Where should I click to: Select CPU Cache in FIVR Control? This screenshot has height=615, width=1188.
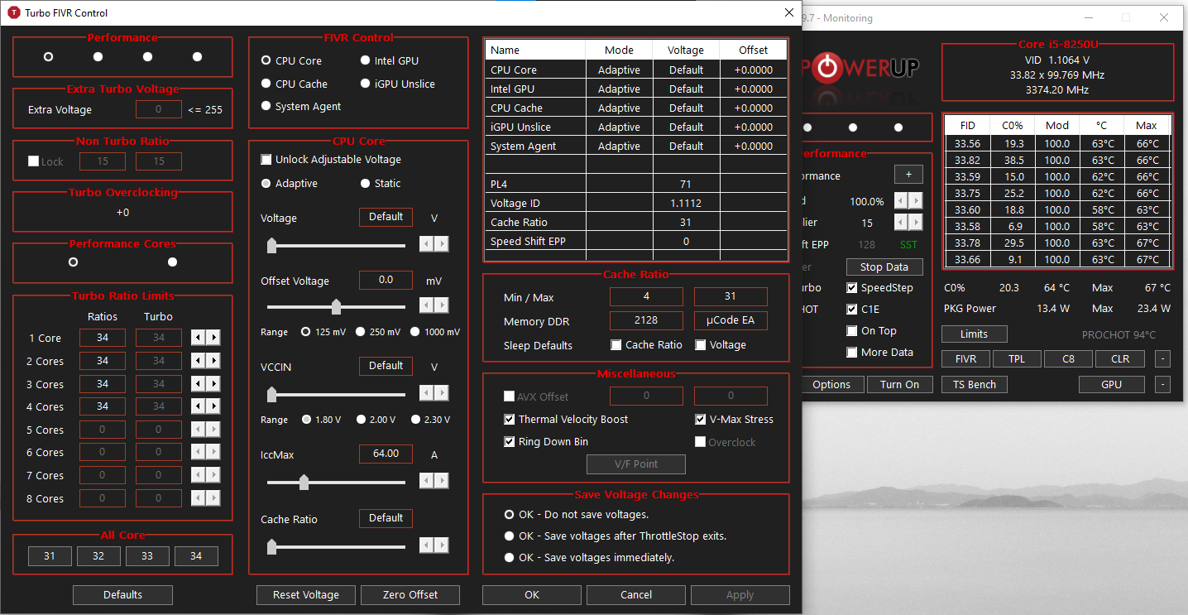pos(266,84)
